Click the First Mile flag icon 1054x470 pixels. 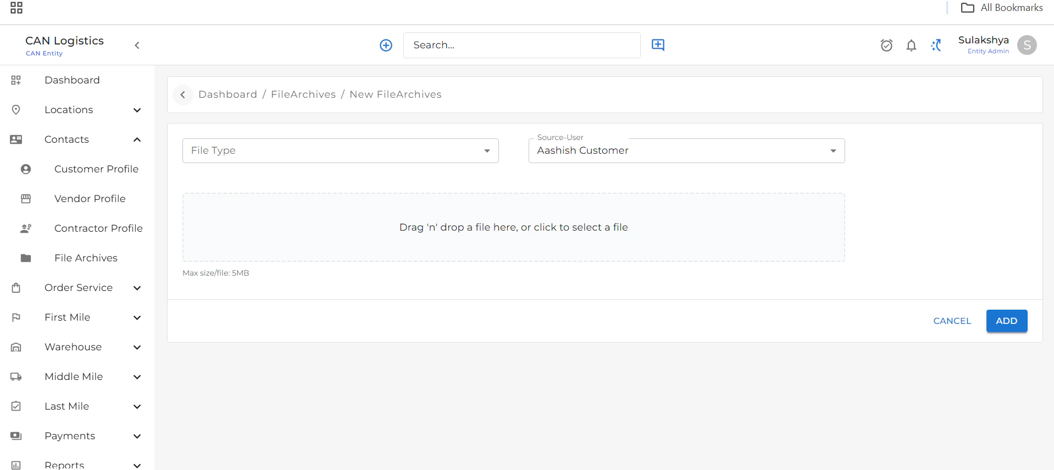pos(16,317)
